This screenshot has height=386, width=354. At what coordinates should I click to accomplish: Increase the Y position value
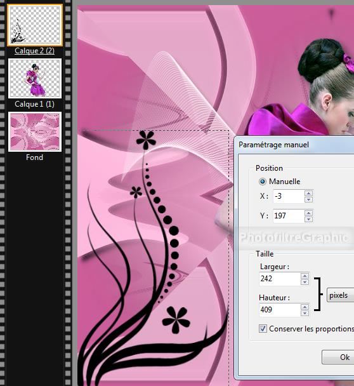coord(308,213)
